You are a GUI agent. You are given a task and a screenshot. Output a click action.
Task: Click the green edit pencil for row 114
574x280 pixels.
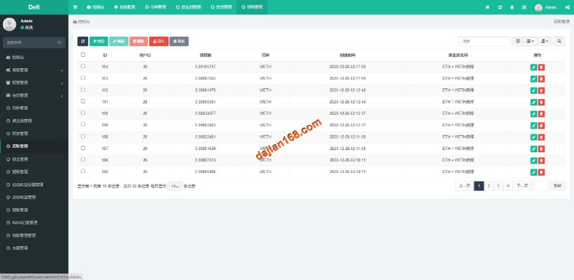pyautogui.click(x=534, y=67)
